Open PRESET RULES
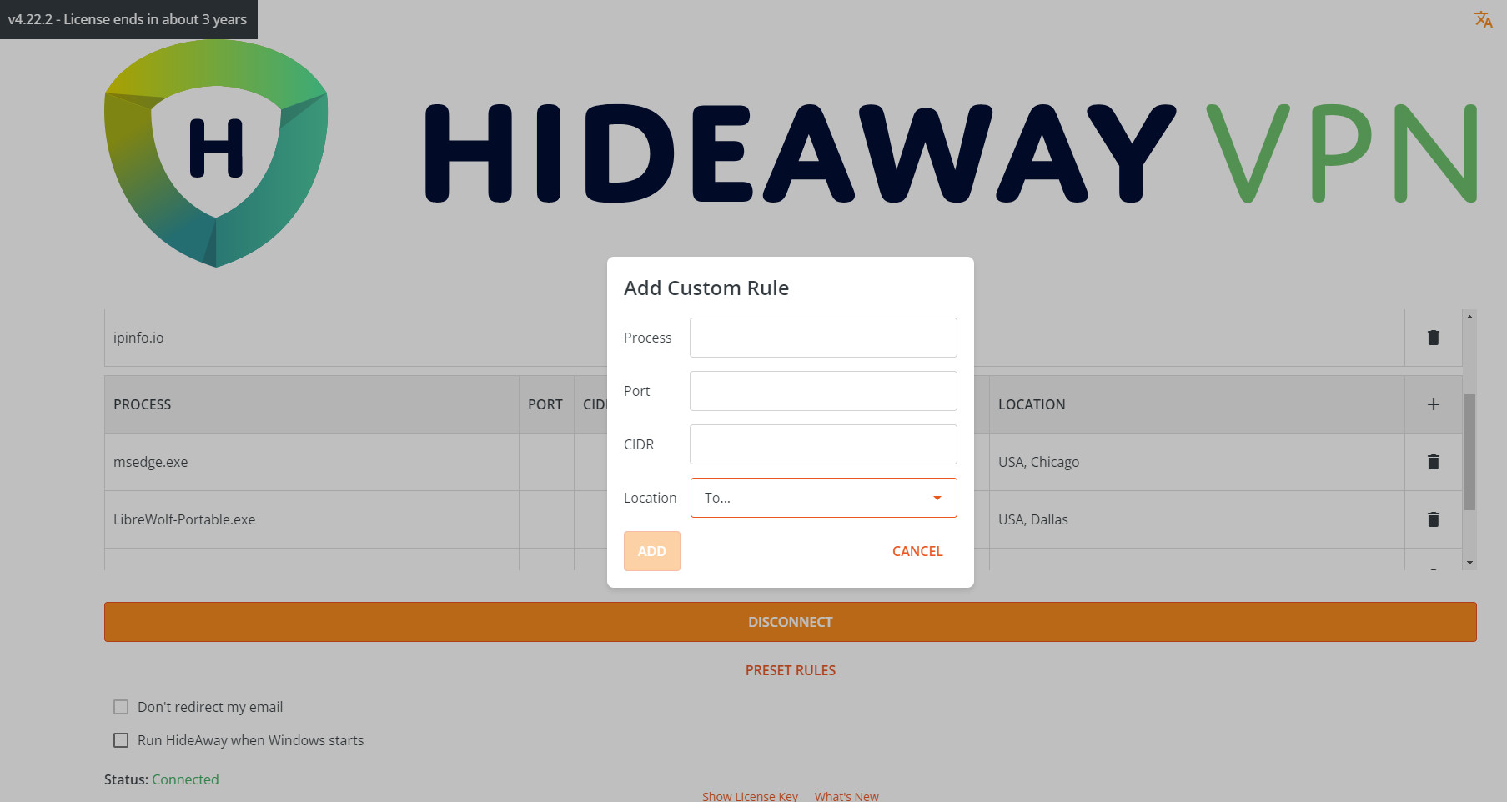 pos(790,670)
